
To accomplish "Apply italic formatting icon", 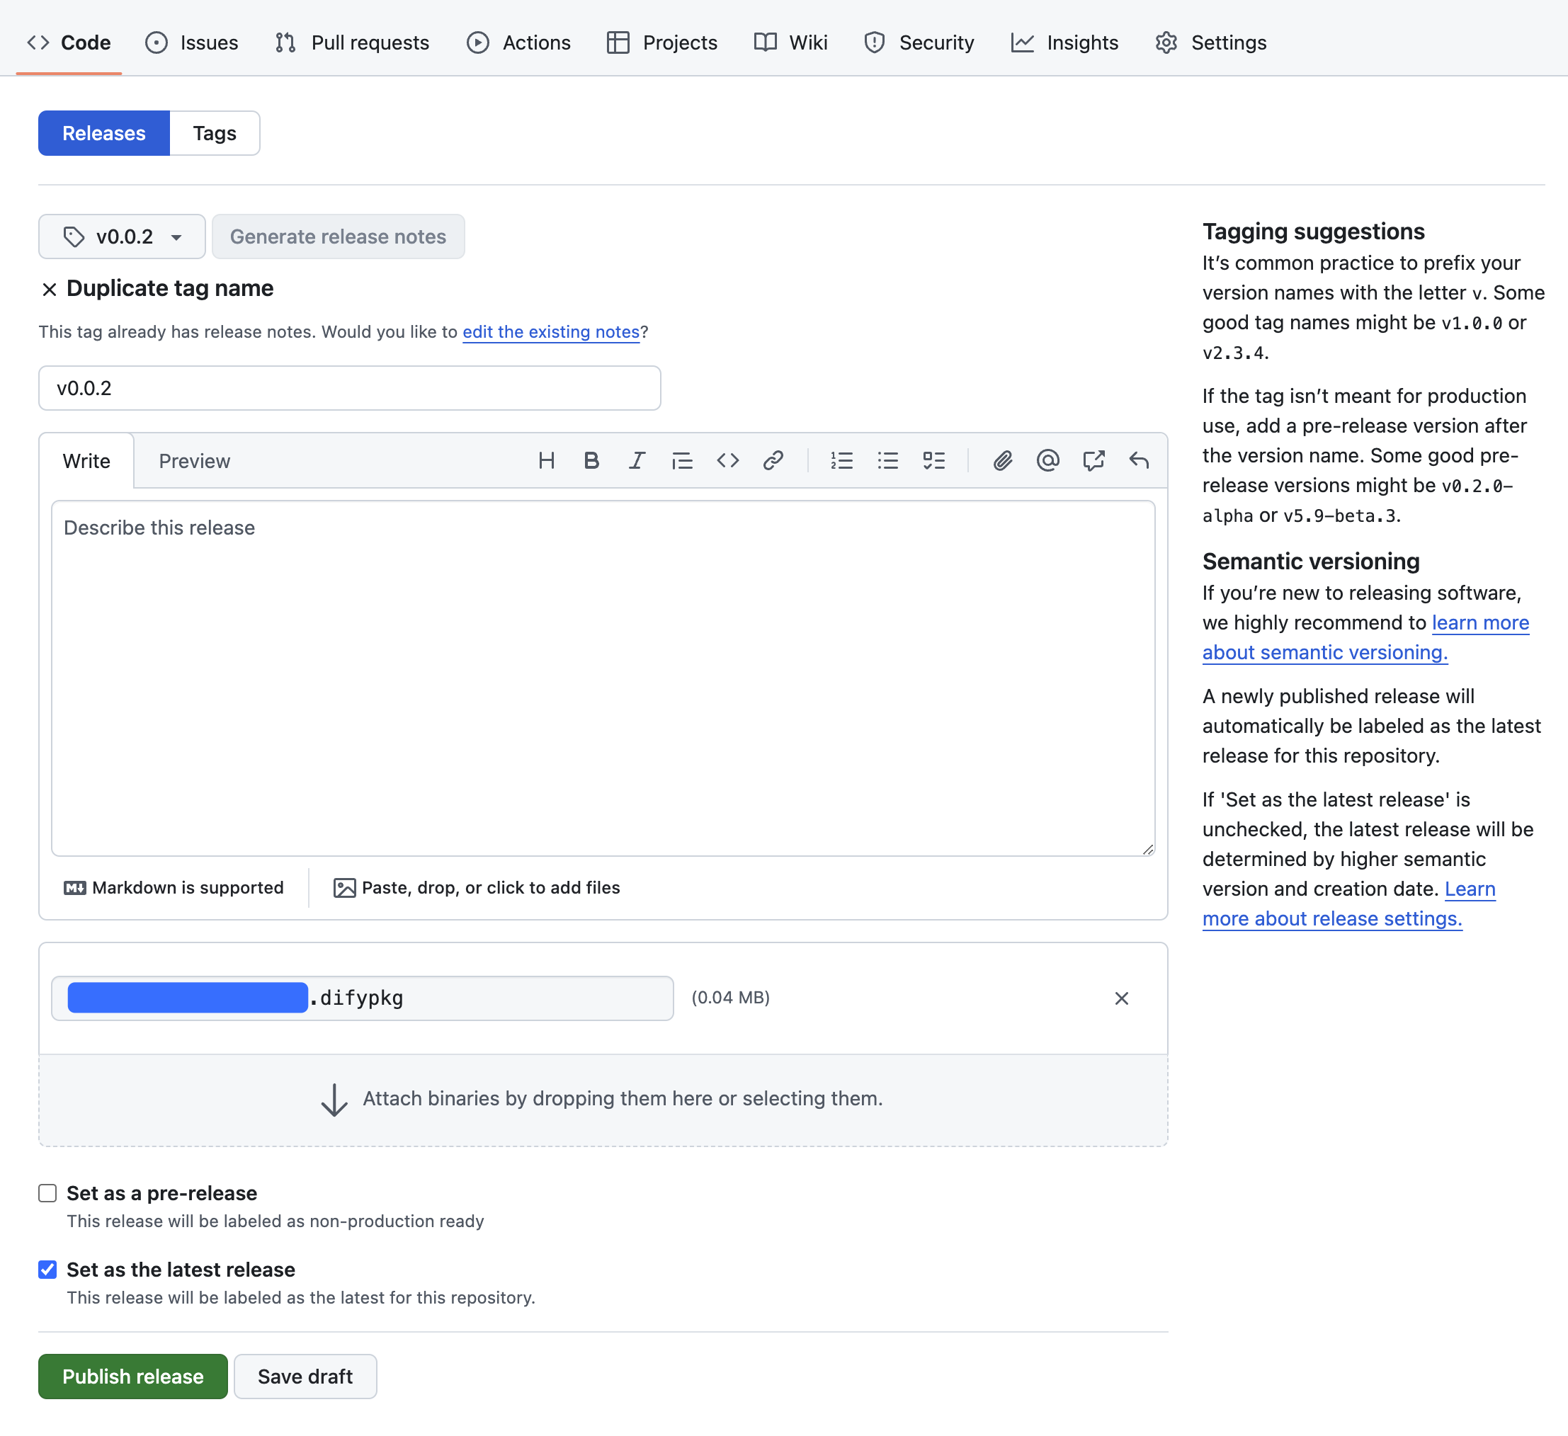I will (x=637, y=461).
